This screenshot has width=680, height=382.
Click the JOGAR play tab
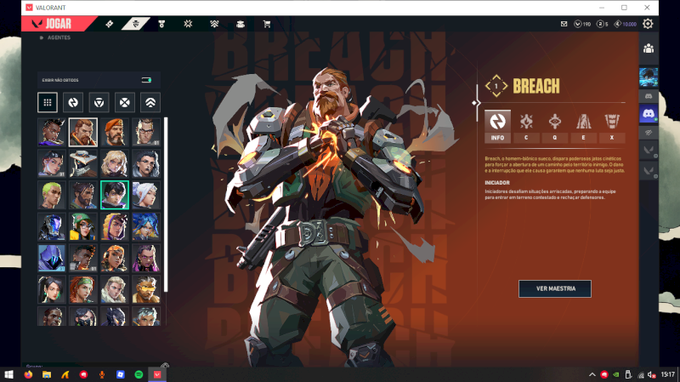coord(58,24)
